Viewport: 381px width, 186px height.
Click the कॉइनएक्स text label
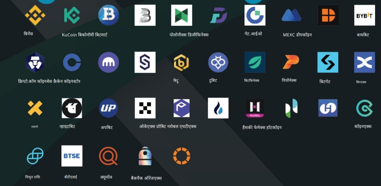point(363,126)
